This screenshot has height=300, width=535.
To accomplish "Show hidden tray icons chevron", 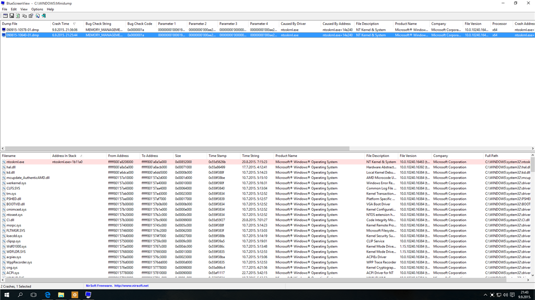I will (x=485, y=295).
